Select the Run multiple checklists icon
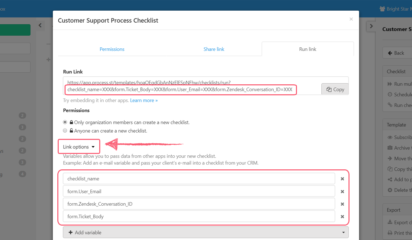 point(390,84)
